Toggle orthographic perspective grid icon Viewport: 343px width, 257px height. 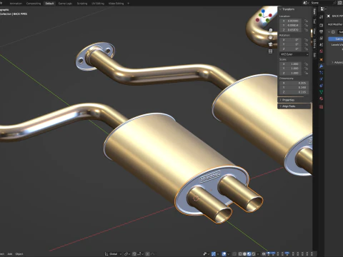click(271, 51)
